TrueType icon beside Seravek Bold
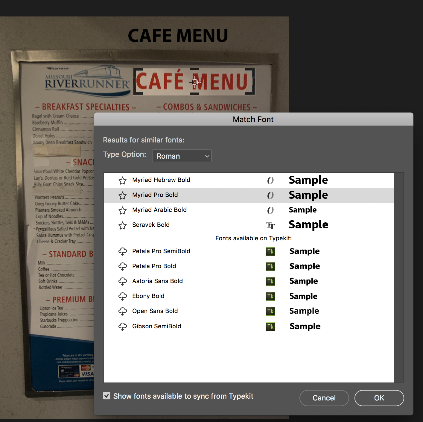The image size is (423, 422). click(x=270, y=225)
